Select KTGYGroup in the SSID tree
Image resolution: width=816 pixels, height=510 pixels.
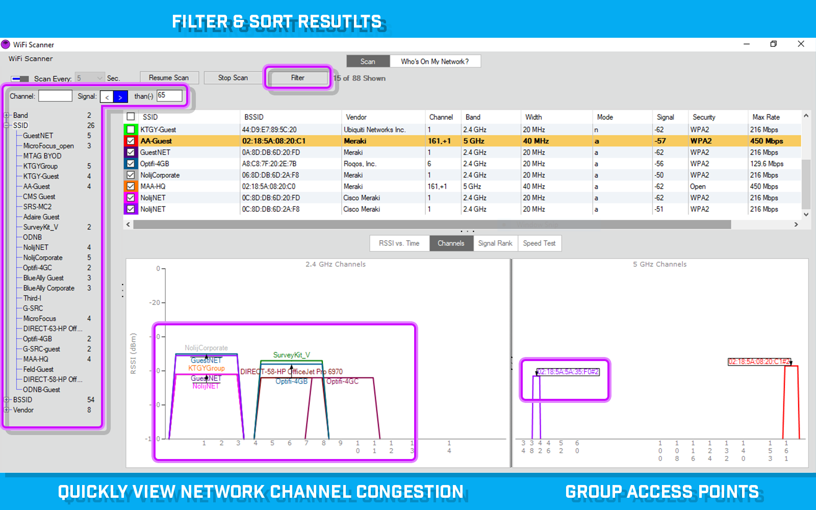(x=40, y=166)
